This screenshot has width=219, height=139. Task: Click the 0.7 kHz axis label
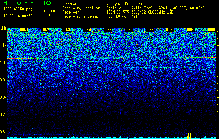click(3, 115)
